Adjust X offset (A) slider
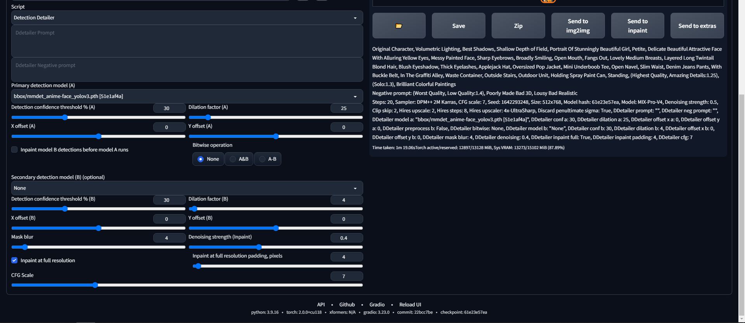The width and height of the screenshot is (745, 323). click(x=98, y=136)
